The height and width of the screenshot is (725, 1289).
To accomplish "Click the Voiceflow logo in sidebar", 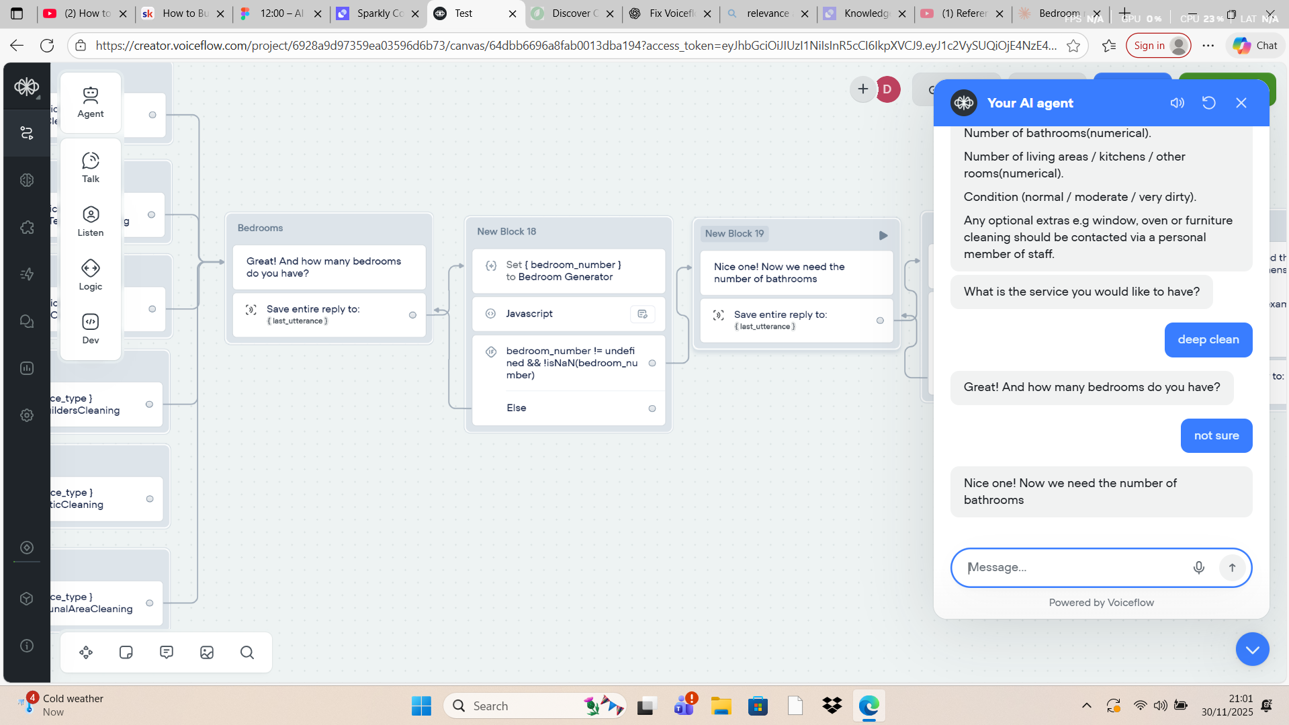I will [x=27, y=87].
